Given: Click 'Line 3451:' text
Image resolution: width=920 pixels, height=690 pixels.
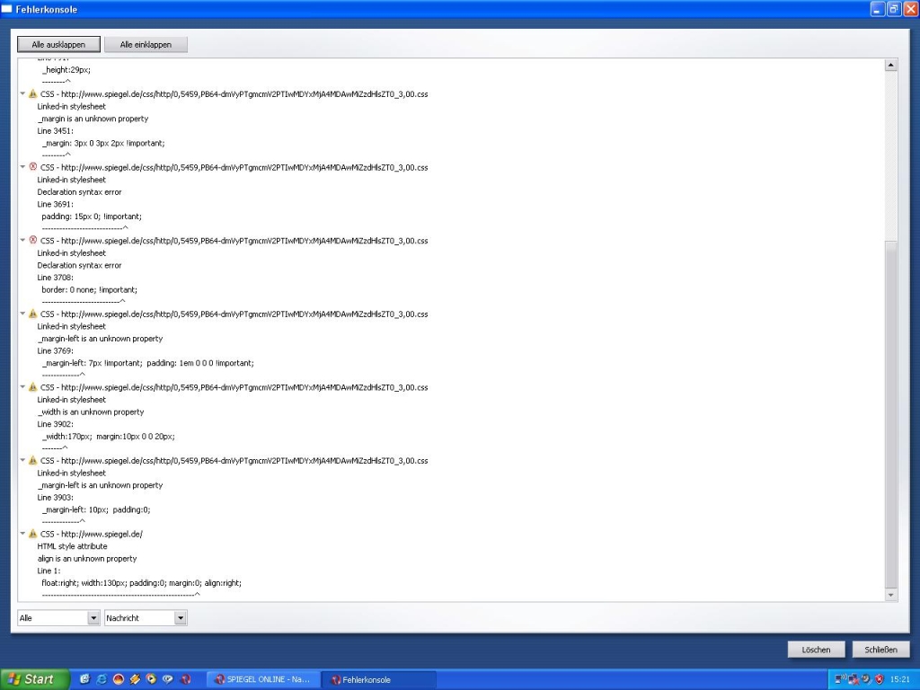Looking at the screenshot, I should [x=55, y=131].
